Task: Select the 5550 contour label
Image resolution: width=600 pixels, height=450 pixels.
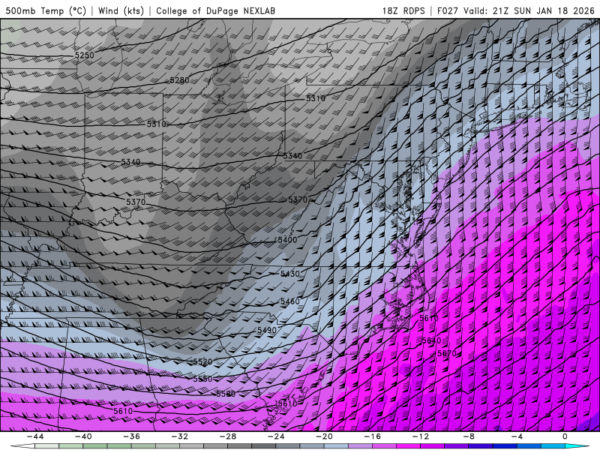Action: coord(202,379)
